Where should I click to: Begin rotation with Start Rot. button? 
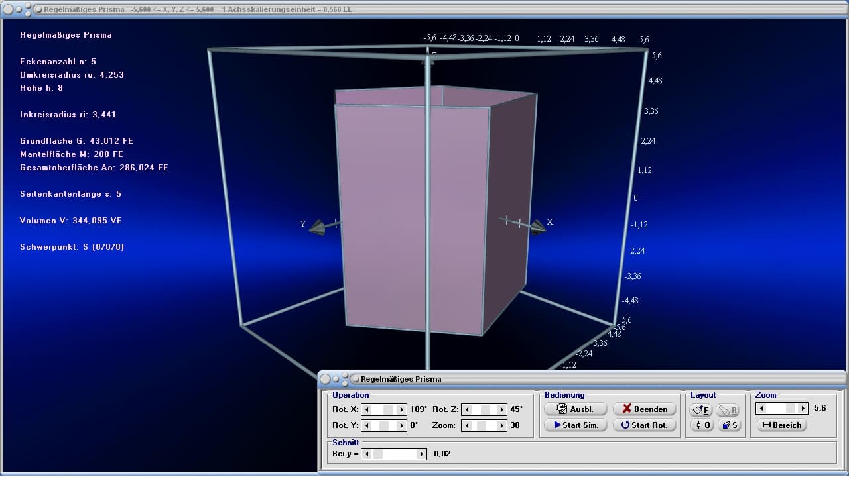645,425
